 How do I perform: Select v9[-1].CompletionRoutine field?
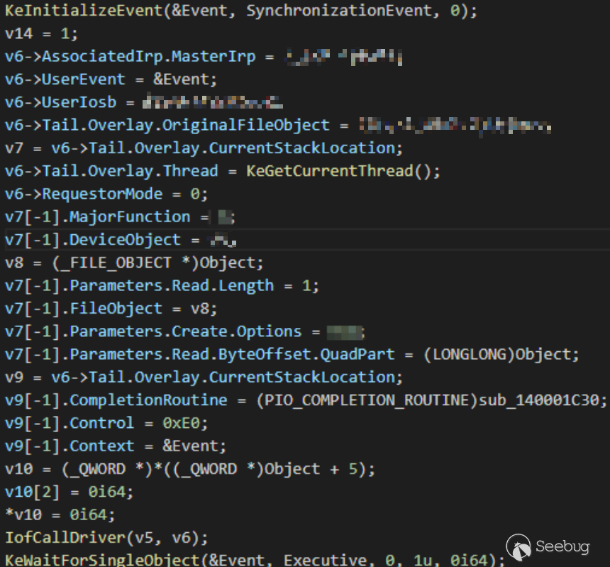116,401
